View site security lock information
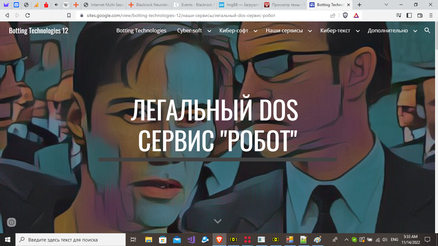The height and width of the screenshot is (246, 438). tap(81, 15)
